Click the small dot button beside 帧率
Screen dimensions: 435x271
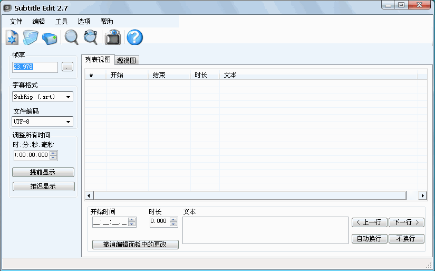(x=67, y=67)
